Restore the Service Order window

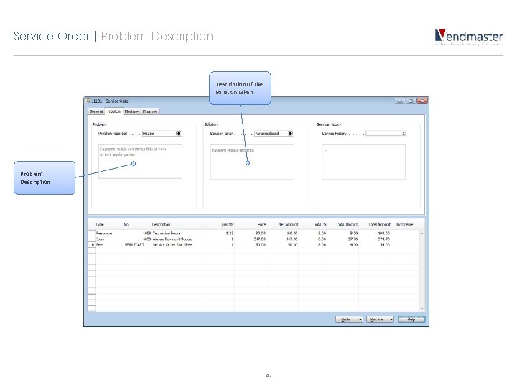pos(411,101)
